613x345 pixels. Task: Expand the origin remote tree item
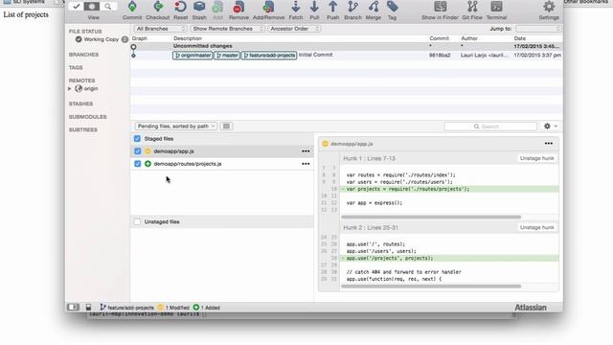(x=70, y=89)
